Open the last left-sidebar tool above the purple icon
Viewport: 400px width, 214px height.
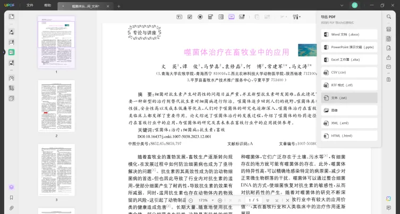click(x=11, y=99)
